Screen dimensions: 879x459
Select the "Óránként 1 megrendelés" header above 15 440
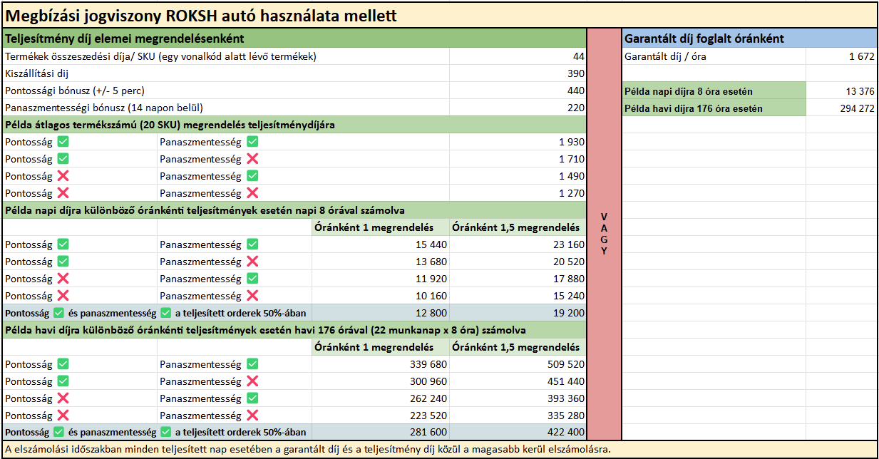pyautogui.click(x=374, y=228)
